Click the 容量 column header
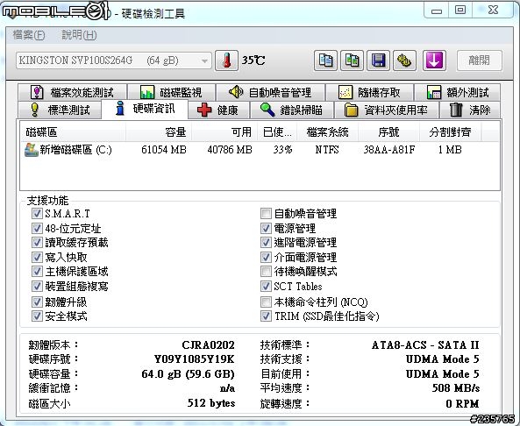The image size is (520, 426). (158, 132)
